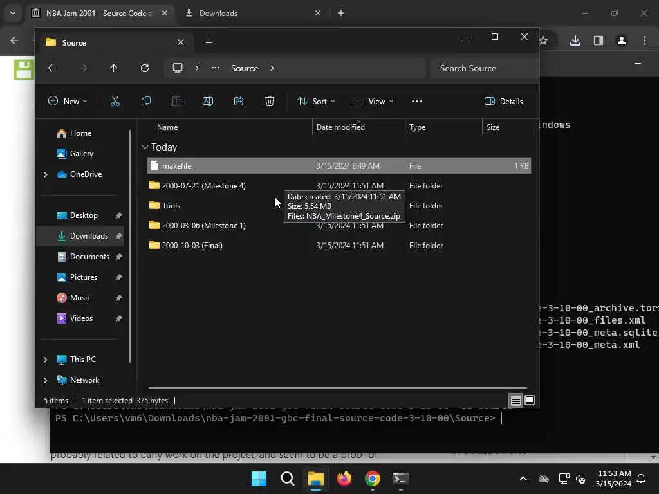Open the New dropdown menu

[68, 101]
